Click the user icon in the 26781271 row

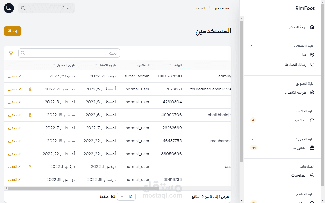[x=30, y=89]
